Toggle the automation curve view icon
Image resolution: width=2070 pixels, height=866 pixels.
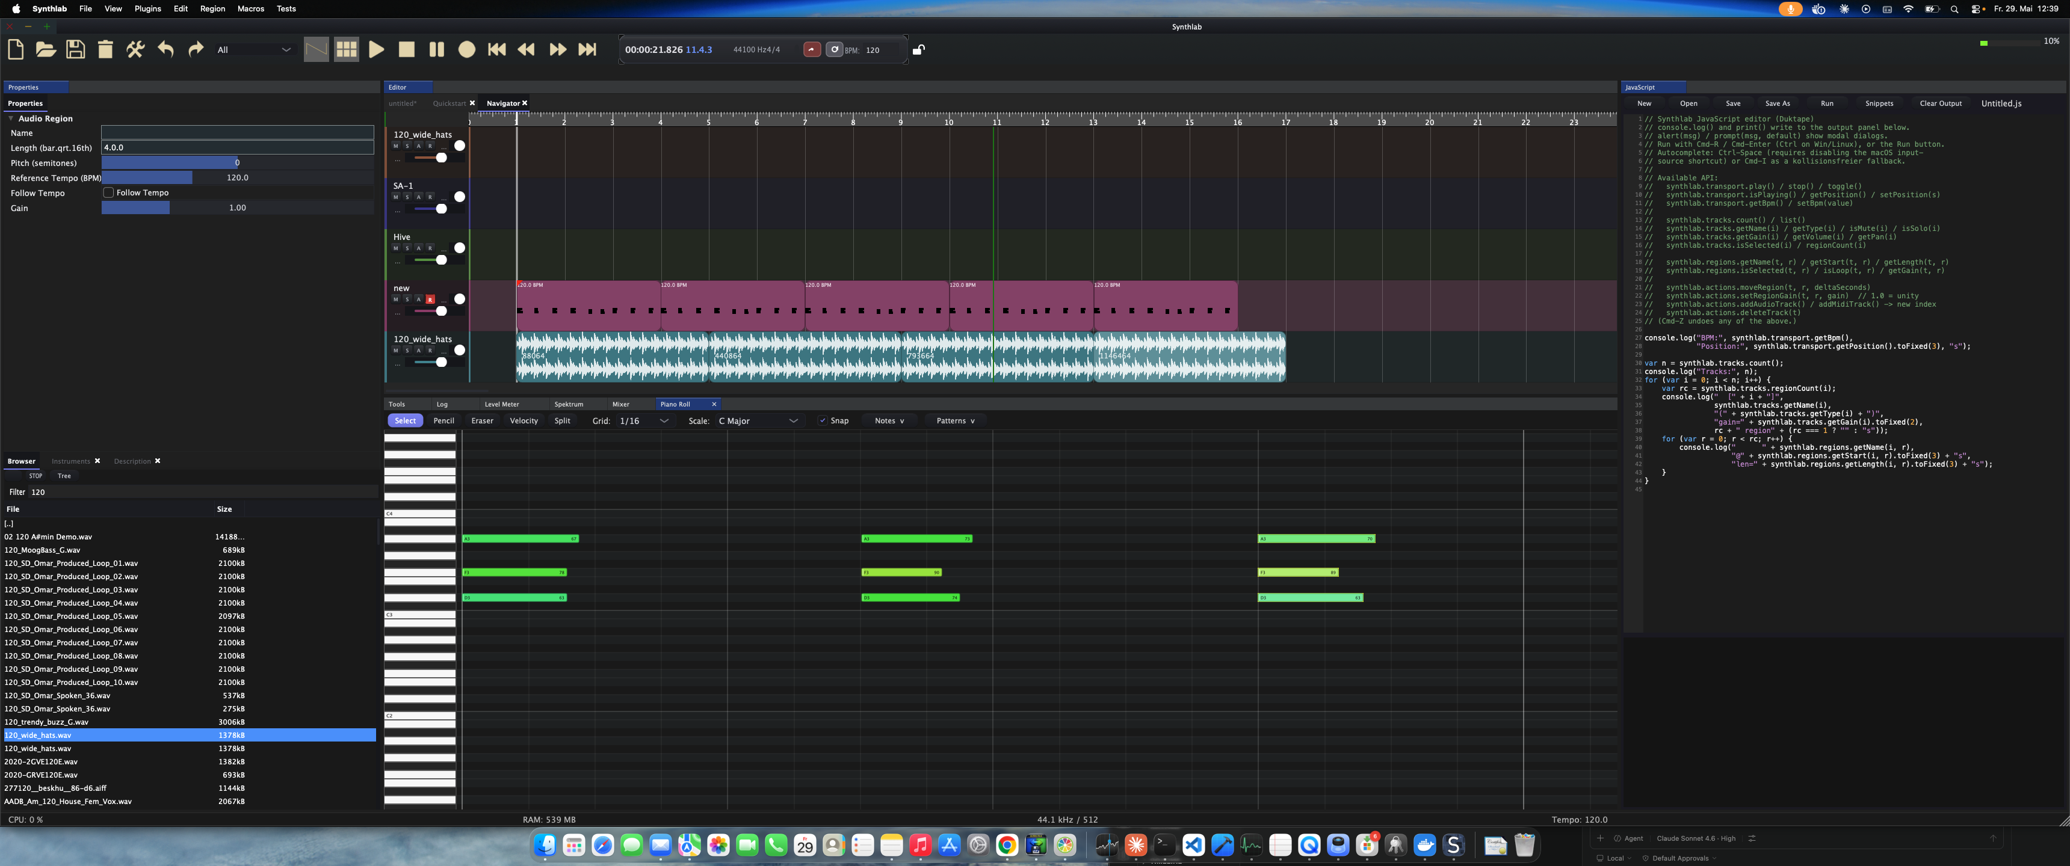317,50
